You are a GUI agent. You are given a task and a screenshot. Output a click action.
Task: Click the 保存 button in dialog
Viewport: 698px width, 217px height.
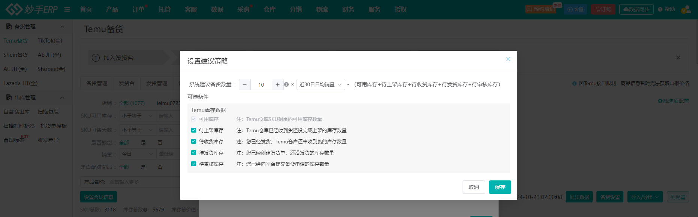coord(500,187)
